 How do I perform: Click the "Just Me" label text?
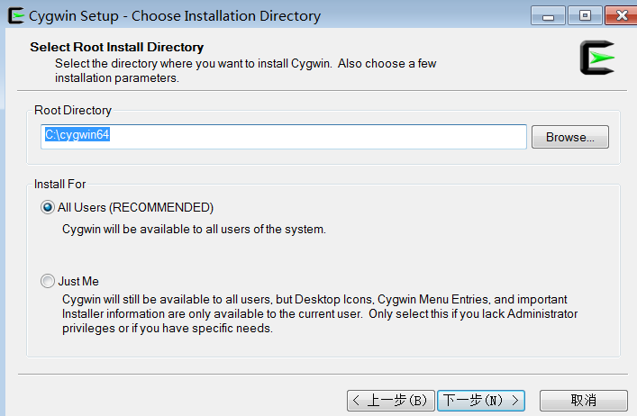(78, 281)
